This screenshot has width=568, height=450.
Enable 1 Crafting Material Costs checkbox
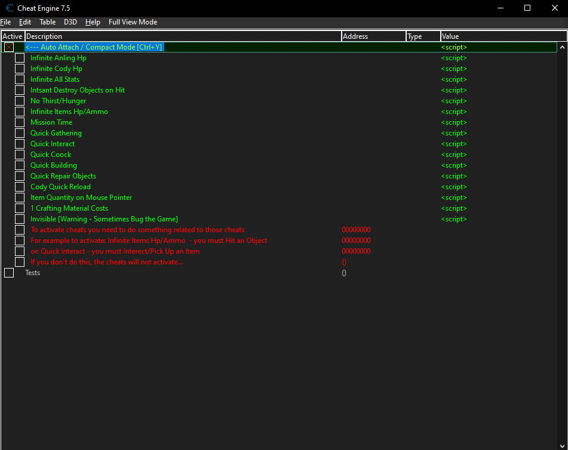pyautogui.click(x=20, y=208)
